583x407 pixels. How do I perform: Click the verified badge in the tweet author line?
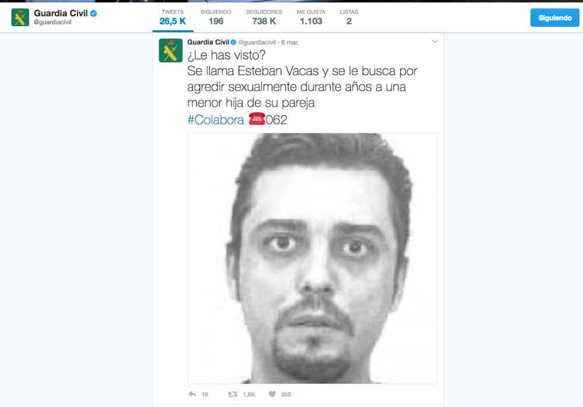[x=234, y=42]
